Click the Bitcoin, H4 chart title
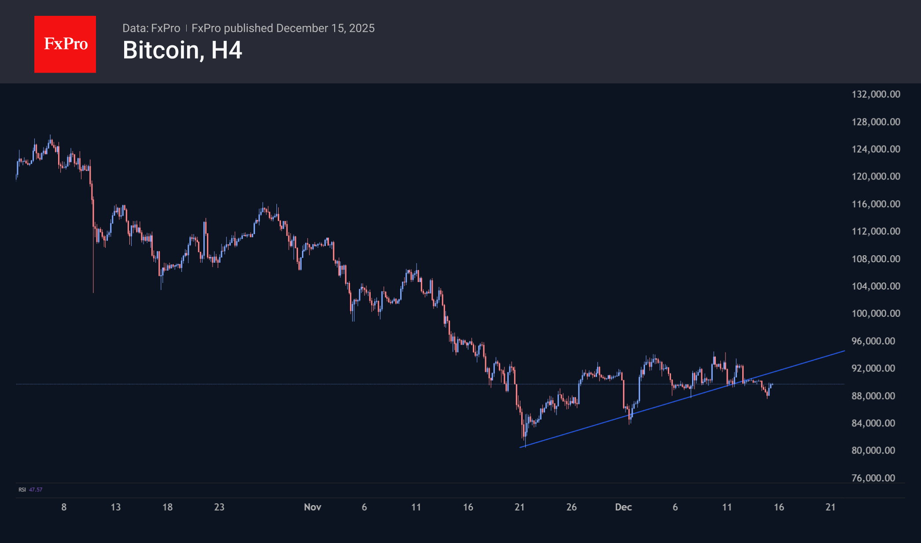This screenshot has width=921, height=543. pyautogui.click(x=182, y=50)
